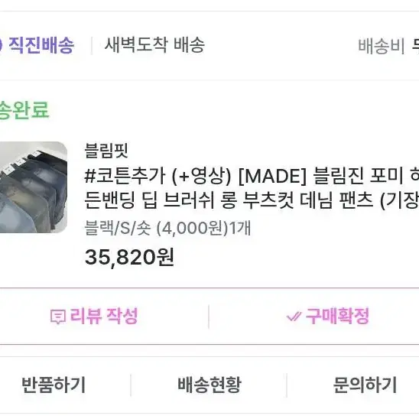This screenshot has width=419, height=419.
Task: Tap the speech bubble review icon
Action: pos(57,317)
